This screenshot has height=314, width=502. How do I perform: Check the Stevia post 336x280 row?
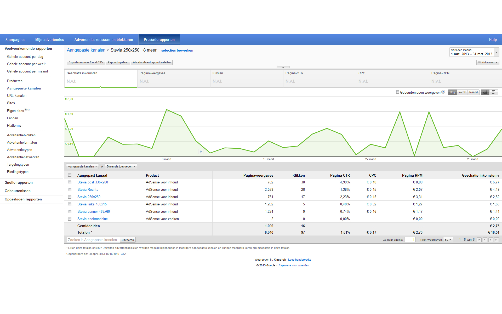coord(70,182)
